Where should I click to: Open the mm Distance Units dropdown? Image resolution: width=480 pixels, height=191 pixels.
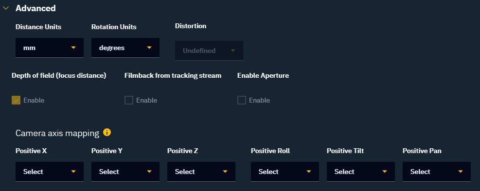pos(50,48)
